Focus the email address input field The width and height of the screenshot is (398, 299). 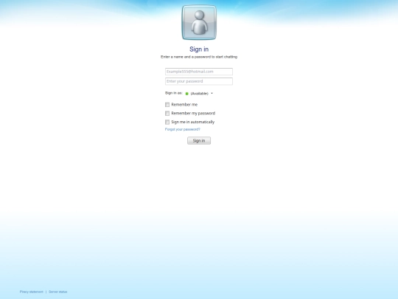tap(199, 72)
